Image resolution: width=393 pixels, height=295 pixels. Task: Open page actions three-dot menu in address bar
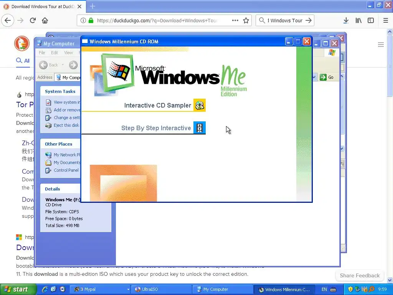click(x=235, y=20)
